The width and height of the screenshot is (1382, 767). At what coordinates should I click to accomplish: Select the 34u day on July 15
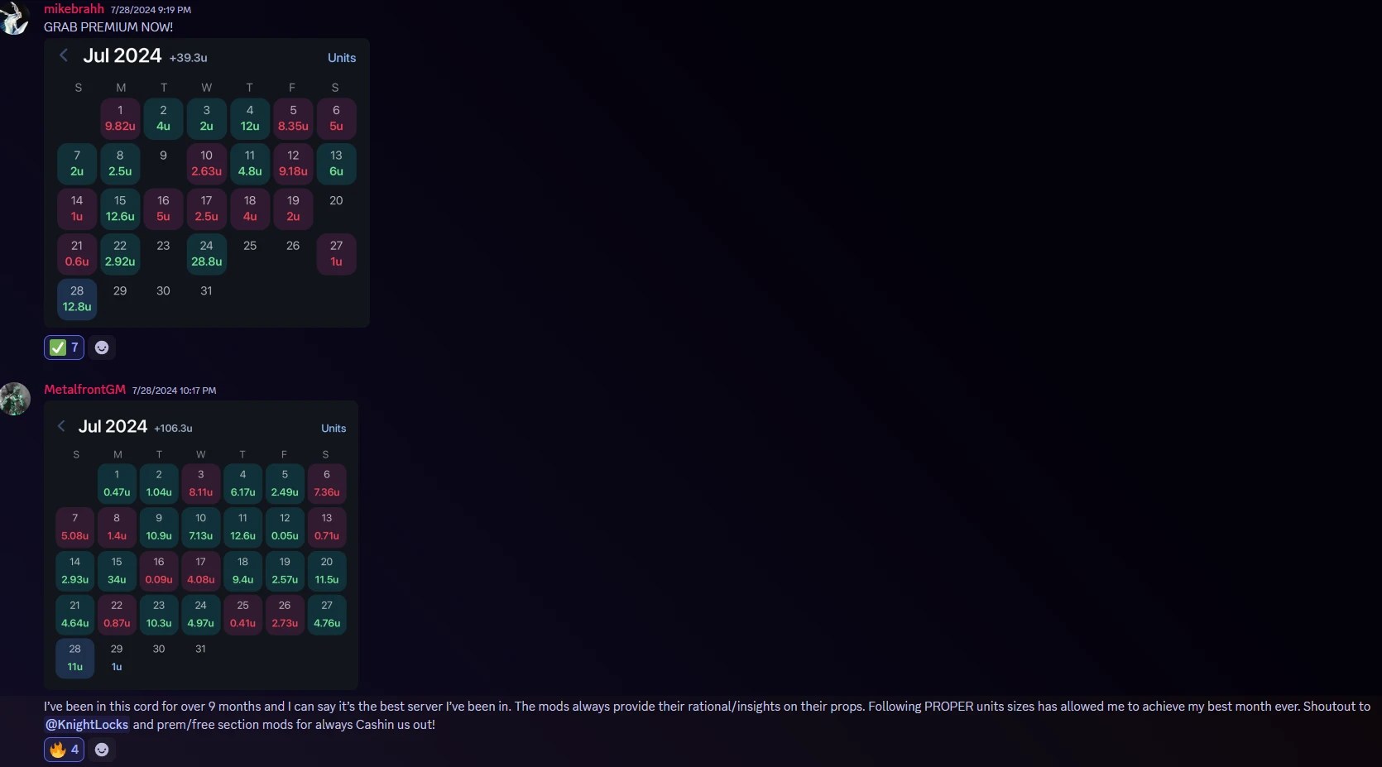tap(117, 571)
